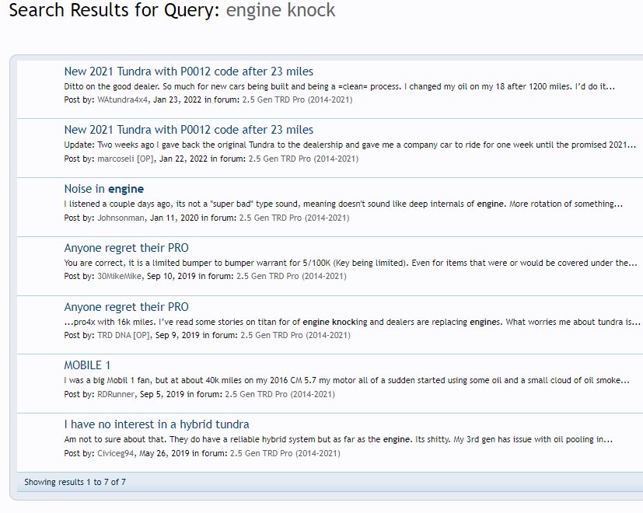643x513 pixels.
Task: Click the date 'Sep 10, 2019'
Action: point(171,276)
